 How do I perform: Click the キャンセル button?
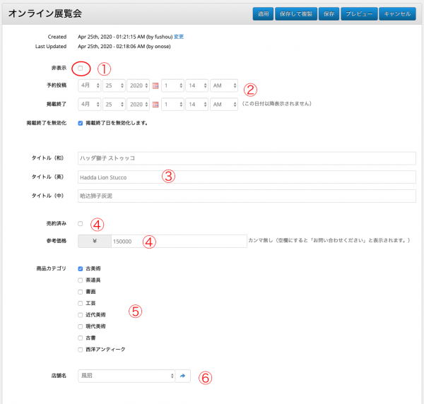pos(398,13)
